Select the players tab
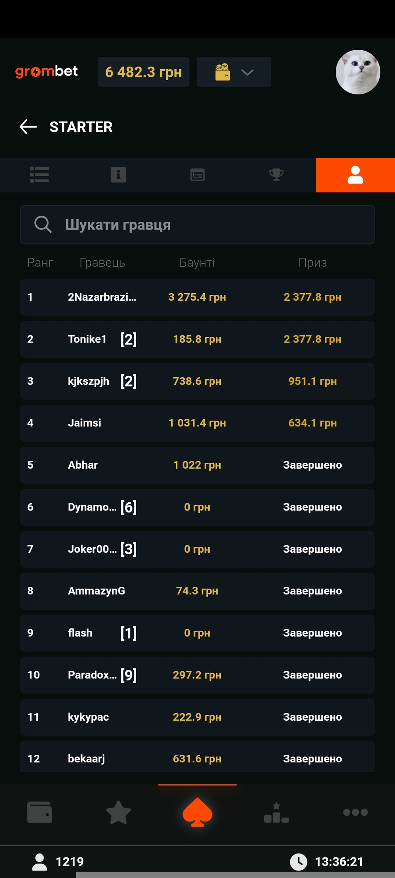Viewport: 395px width, 878px height. click(x=355, y=175)
